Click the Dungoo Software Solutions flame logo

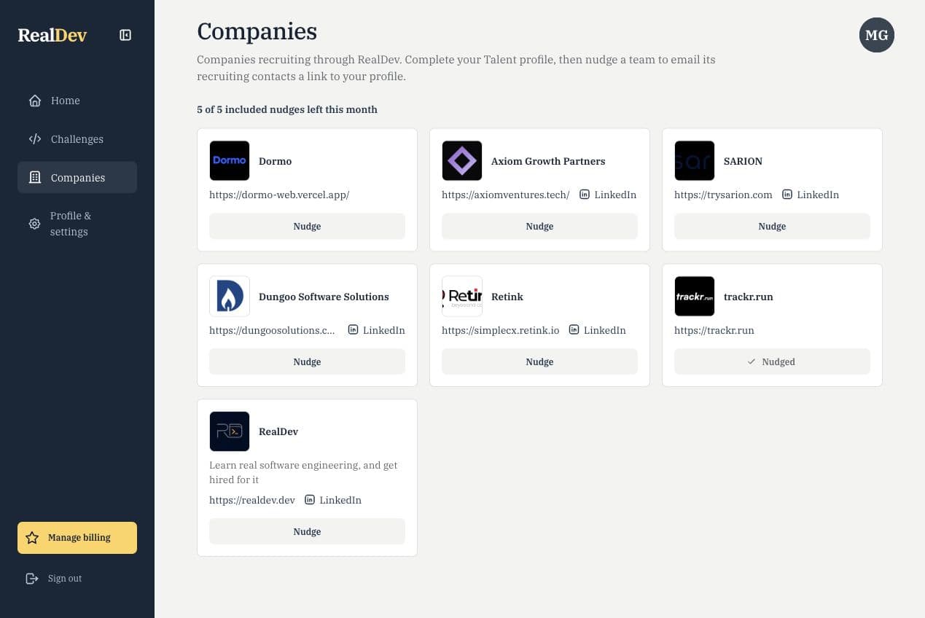click(x=230, y=297)
